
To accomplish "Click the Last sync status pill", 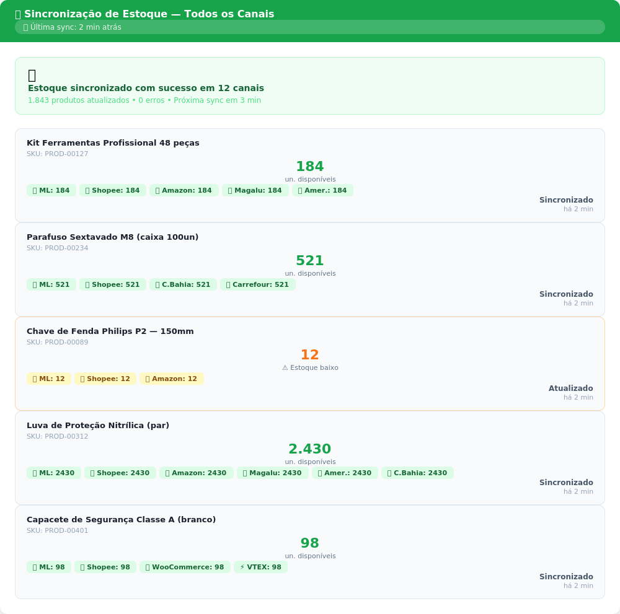I will click(x=309, y=27).
